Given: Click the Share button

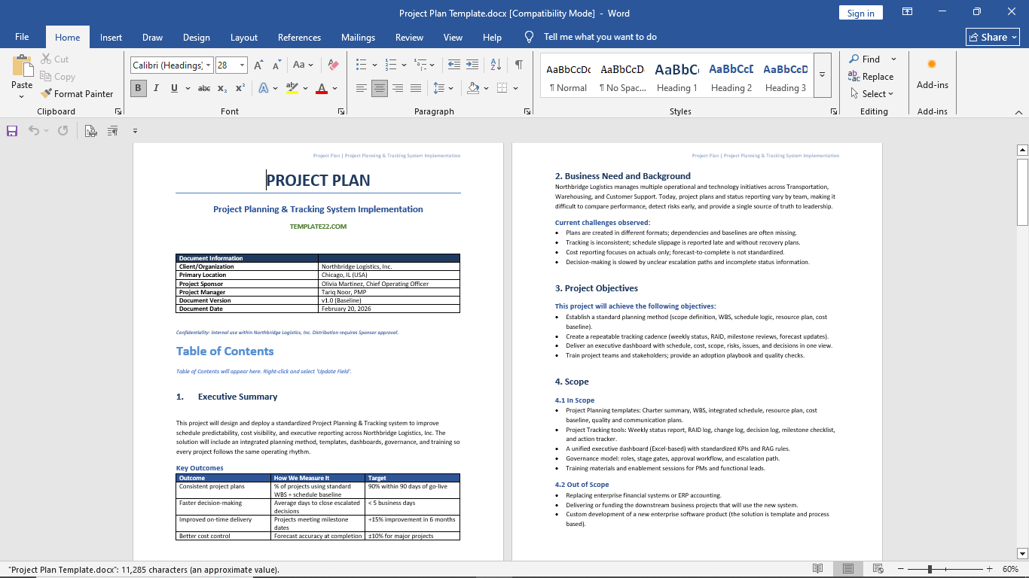Looking at the screenshot, I should coord(992,37).
